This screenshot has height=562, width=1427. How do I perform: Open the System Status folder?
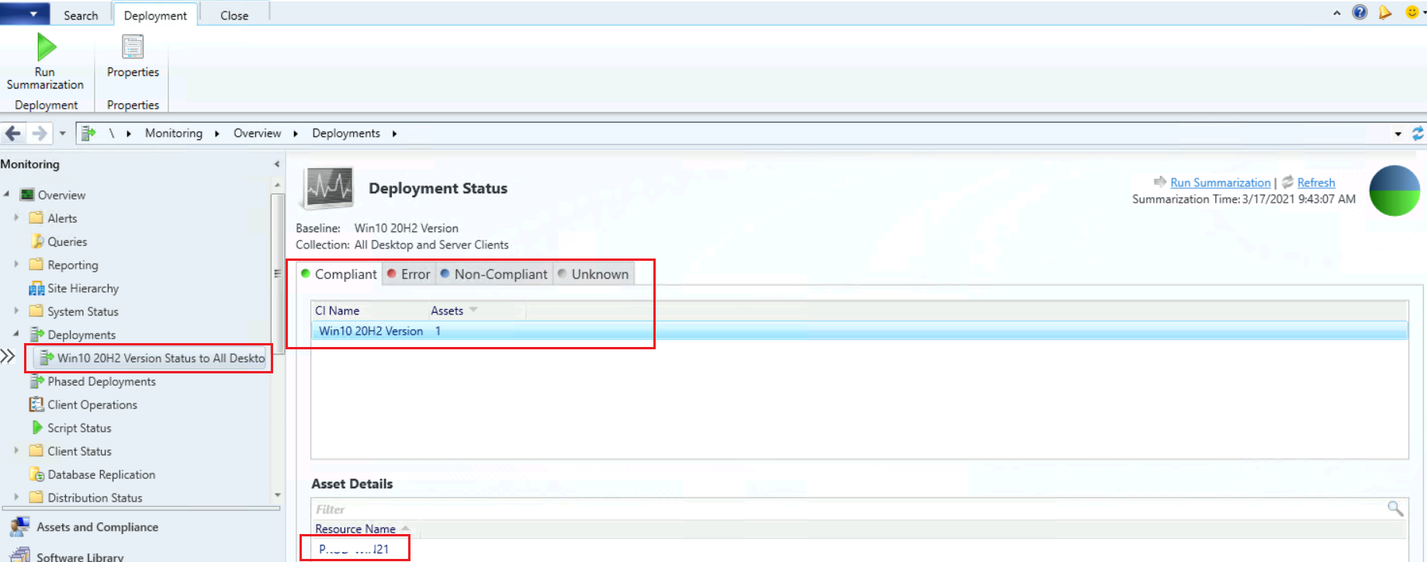pyautogui.click(x=82, y=311)
